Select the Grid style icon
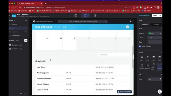The height and width of the screenshot is (96, 171). coord(147,58)
